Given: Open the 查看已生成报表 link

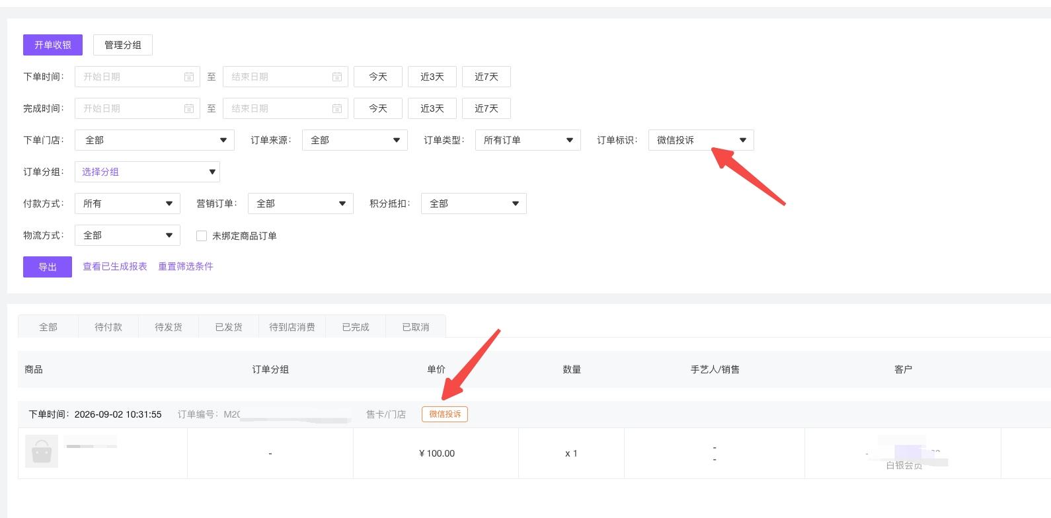Looking at the screenshot, I should pos(115,266).
